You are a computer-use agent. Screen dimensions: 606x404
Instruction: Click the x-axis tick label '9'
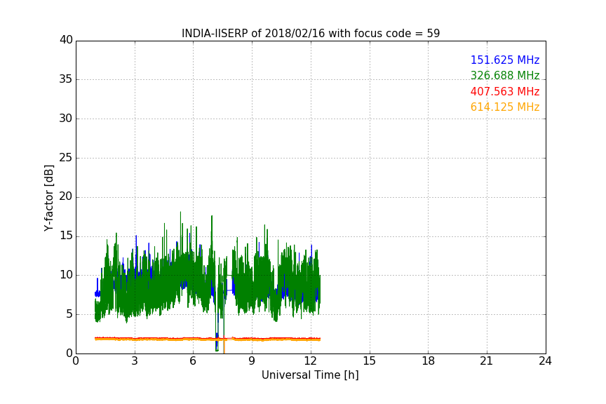[x=252, y=361]
